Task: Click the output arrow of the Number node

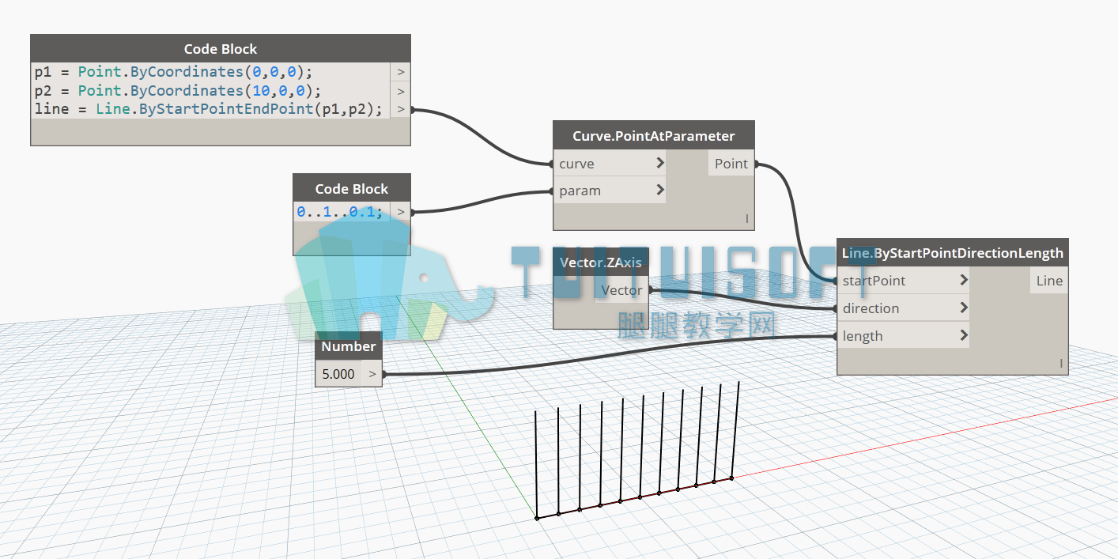Action: (x=372, y=374)
